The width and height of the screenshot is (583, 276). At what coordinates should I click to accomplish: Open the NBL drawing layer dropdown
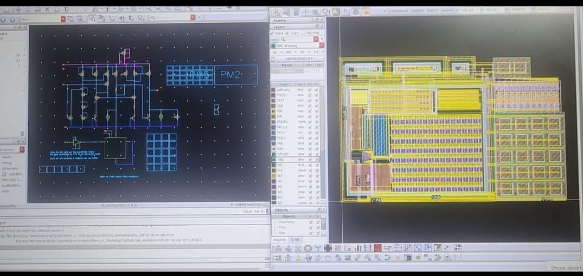tap(322, 45)
